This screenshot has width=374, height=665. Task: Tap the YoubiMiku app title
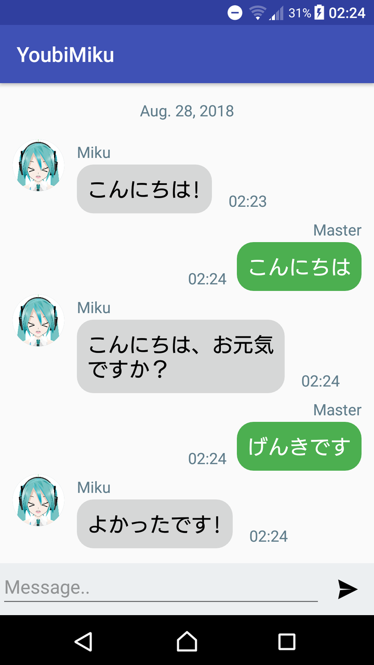point(65,55)
